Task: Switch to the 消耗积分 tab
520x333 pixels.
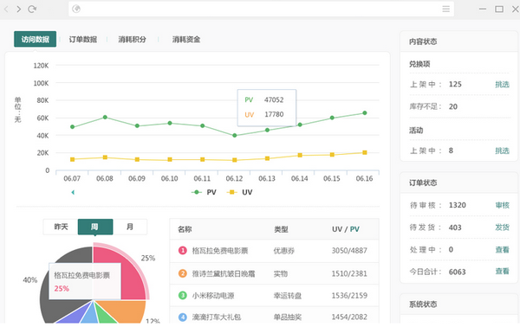Action: point(133,40)
